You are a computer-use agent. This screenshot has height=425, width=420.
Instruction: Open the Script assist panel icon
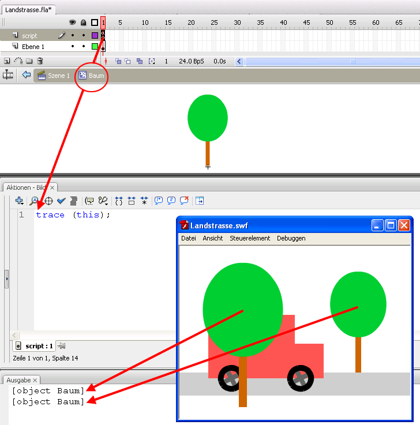[x=199, y=201]
